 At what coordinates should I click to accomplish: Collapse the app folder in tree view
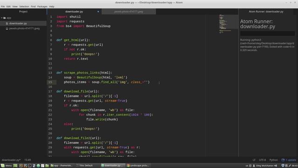tap(2, 18)
